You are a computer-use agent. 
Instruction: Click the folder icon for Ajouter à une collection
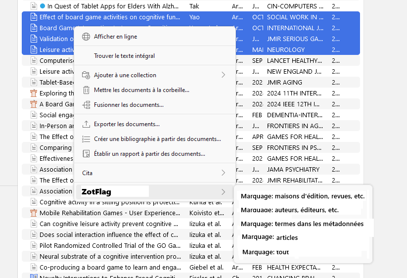click(x=86, y=75)
